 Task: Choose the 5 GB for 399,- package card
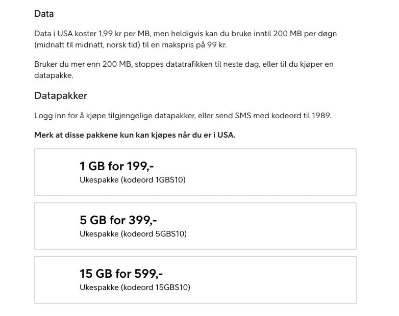pyautogui.click(x=195, y=226)
